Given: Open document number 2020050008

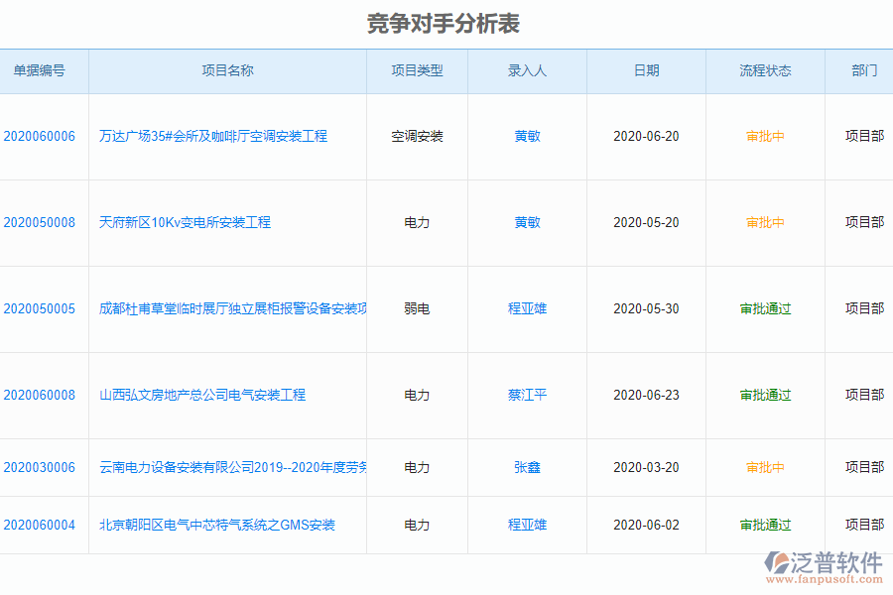Looking at the screenshot, I should (x=44, y=222).
